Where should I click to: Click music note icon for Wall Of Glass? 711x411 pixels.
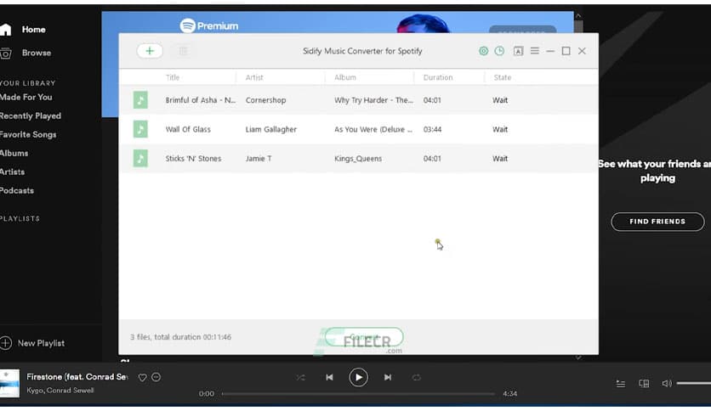(x=140, y=129)
